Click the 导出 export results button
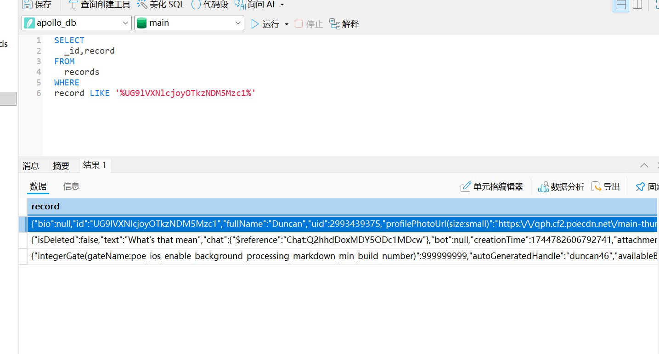 pyautogui.click(x=606, y=186)
